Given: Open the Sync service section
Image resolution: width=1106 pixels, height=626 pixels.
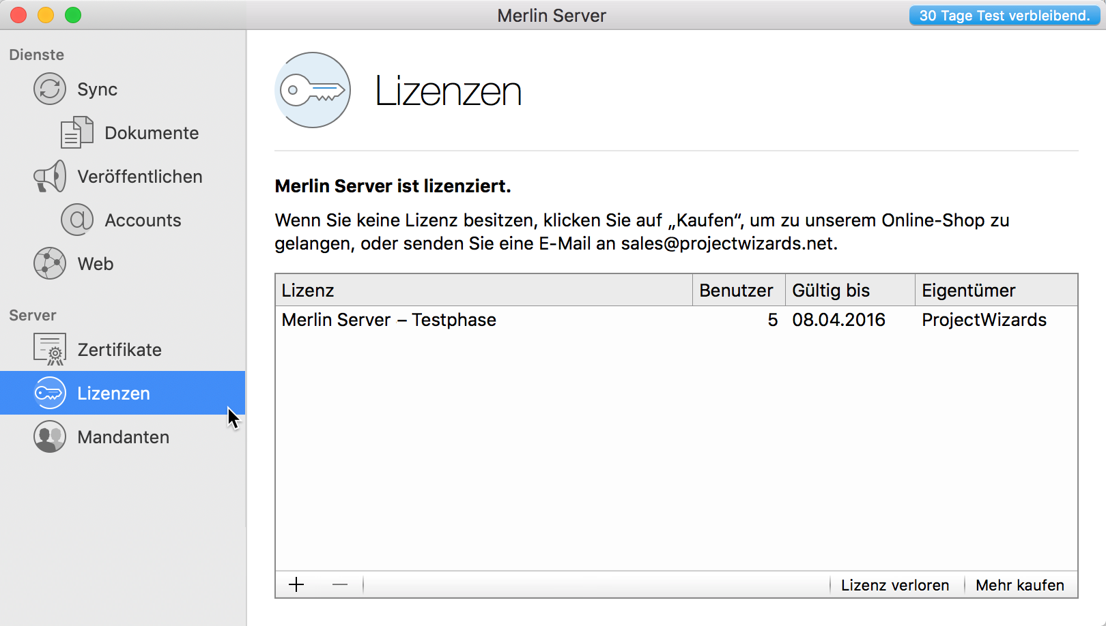Looking at the screenshot, I should point(98,89).
